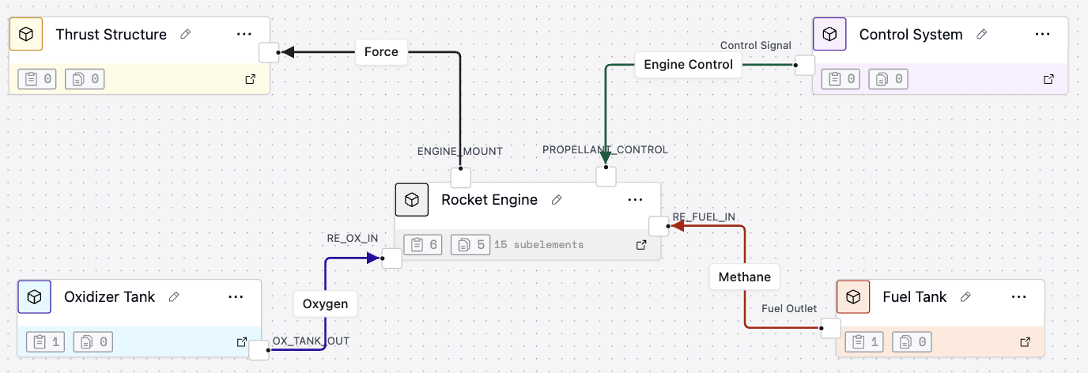This screenshot has width=1088, height=373.
Task: Click the Oxidizer Tank cube icon
Action: tap(35, 297)
